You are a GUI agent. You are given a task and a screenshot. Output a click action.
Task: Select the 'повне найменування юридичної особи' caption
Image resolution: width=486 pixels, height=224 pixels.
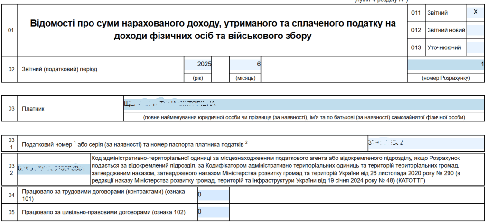point(304,117)
